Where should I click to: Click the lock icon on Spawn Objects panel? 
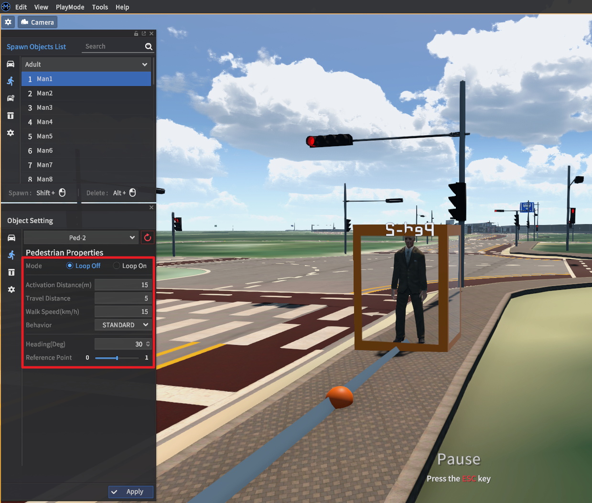[136, 33]
